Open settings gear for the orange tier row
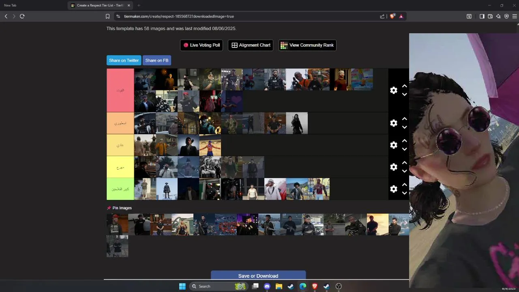Screen dimensions: 519x292 coord(394,123)
